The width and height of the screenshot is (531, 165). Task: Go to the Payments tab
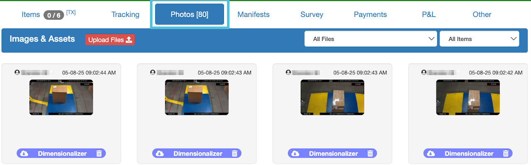point(370,14)
